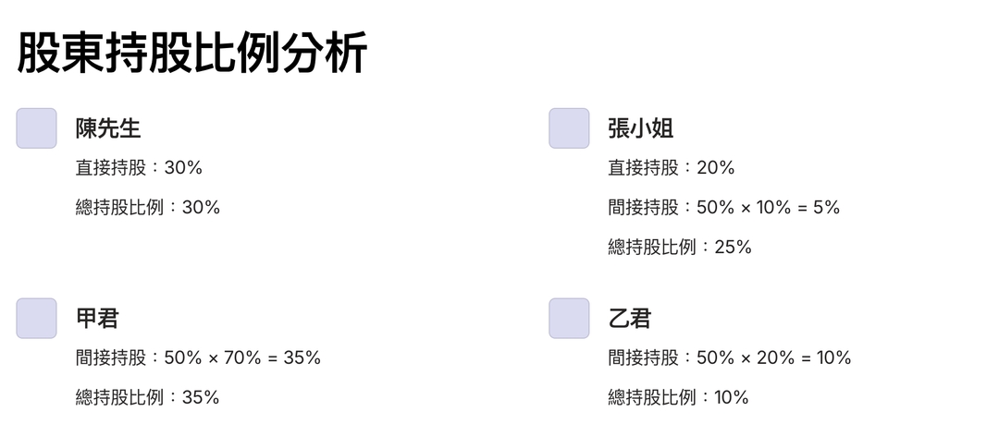Click the 間接持股 label under 乙君
This screenshot has height=436, width=999.
click(x=643, y=357)
